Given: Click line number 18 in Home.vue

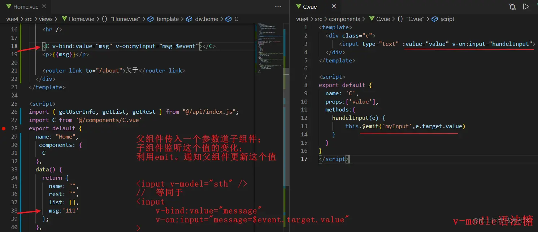Looking at the screenshot, I should tap(14, 46).
